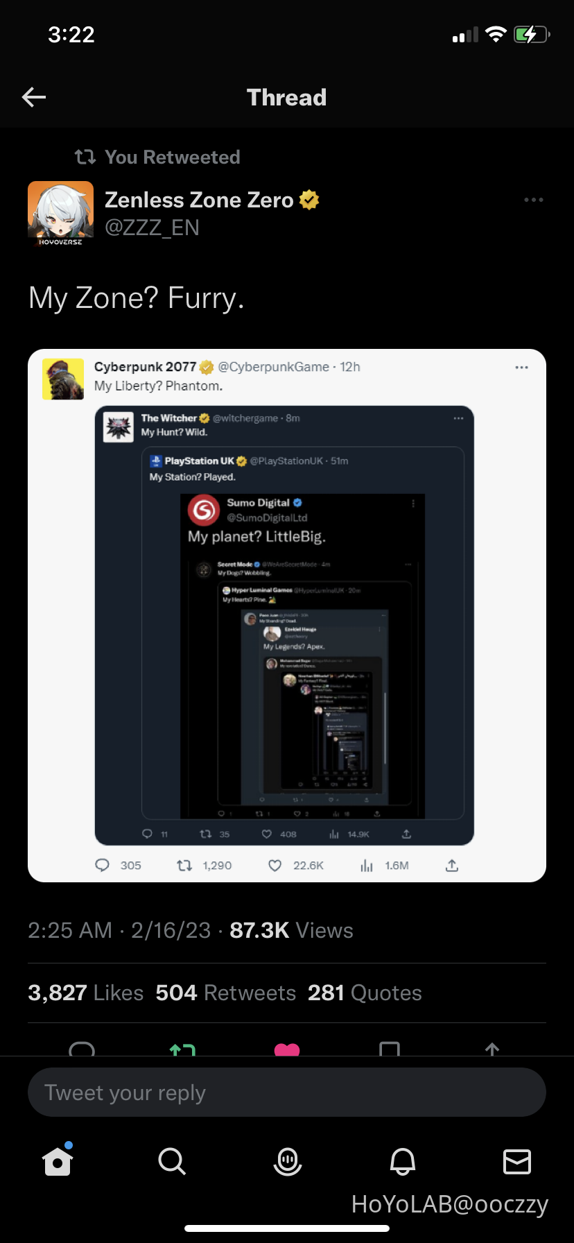Image resolution: width=574 pixels, height=1243 pixels.
Task: Tap the Zenless Zone Zero profile avatar
Action: 60,214
